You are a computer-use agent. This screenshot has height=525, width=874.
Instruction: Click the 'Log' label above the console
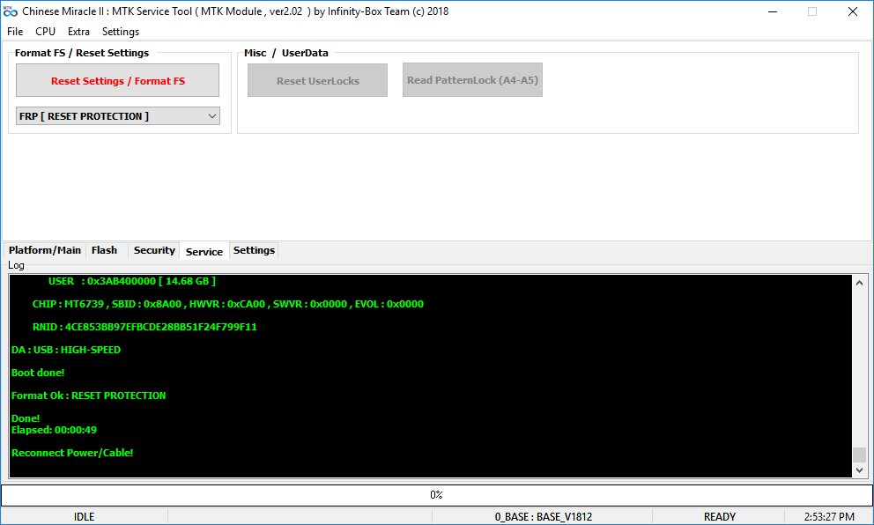pos(16,265)
